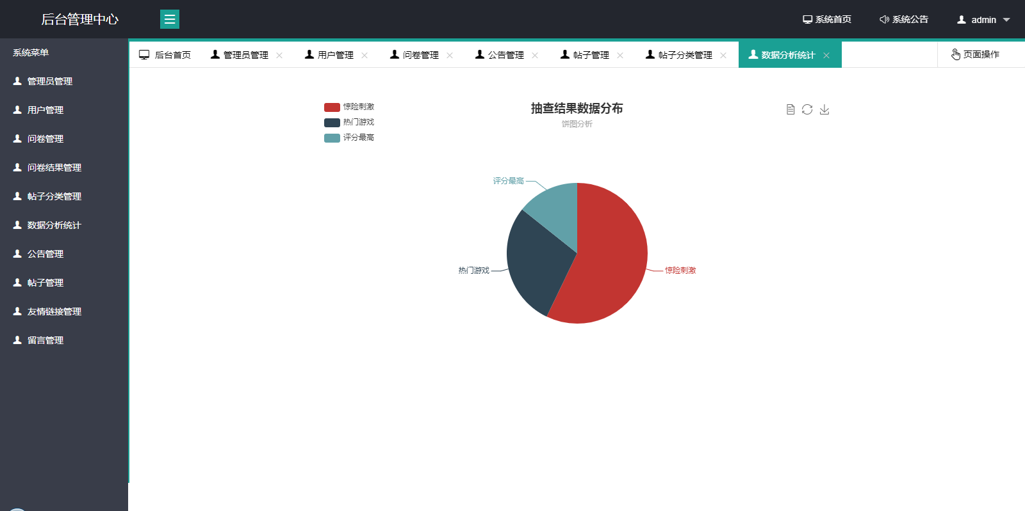Screen dimensions: 1025x511
Task: Open 帖子管理 in the sidebar menu
Action: (x=64, y=283)
